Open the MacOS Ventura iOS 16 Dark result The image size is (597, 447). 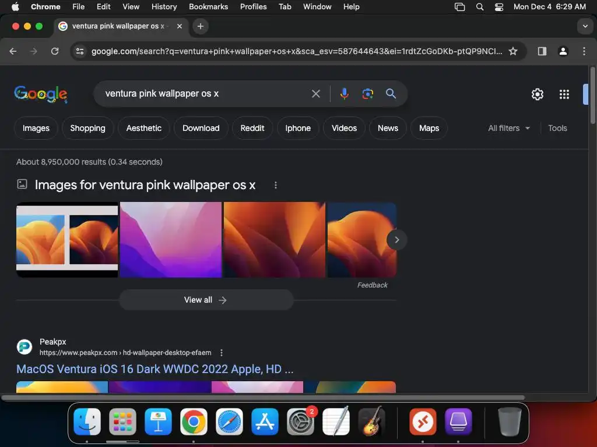click(155, 369)
